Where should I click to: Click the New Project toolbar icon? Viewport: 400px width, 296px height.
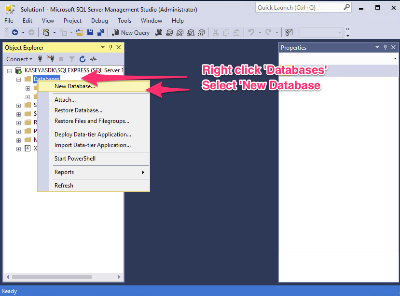[x=46, y=32]
